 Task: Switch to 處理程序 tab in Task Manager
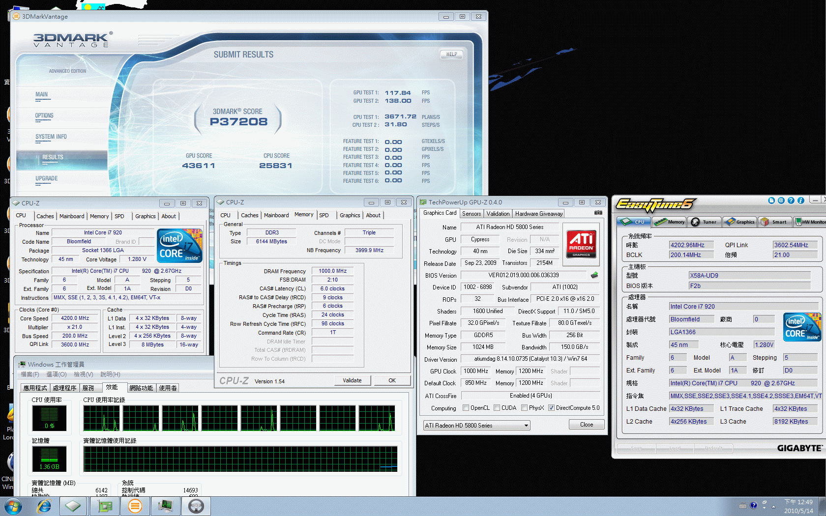point(65,388)
